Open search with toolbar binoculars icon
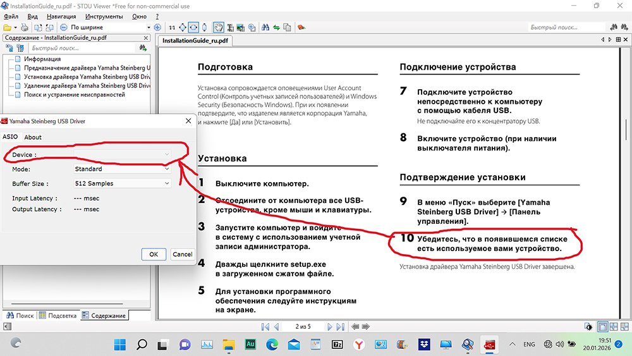The image size is (632, 356). pyautogui.click(x=265, y=27)
